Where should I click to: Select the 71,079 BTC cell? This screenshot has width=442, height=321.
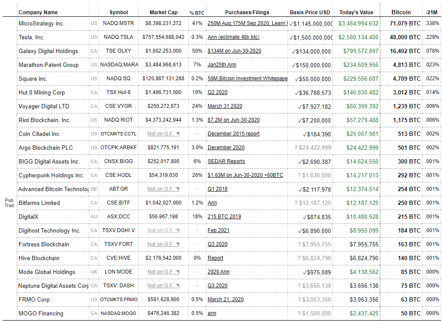click(x=401, y=23)
